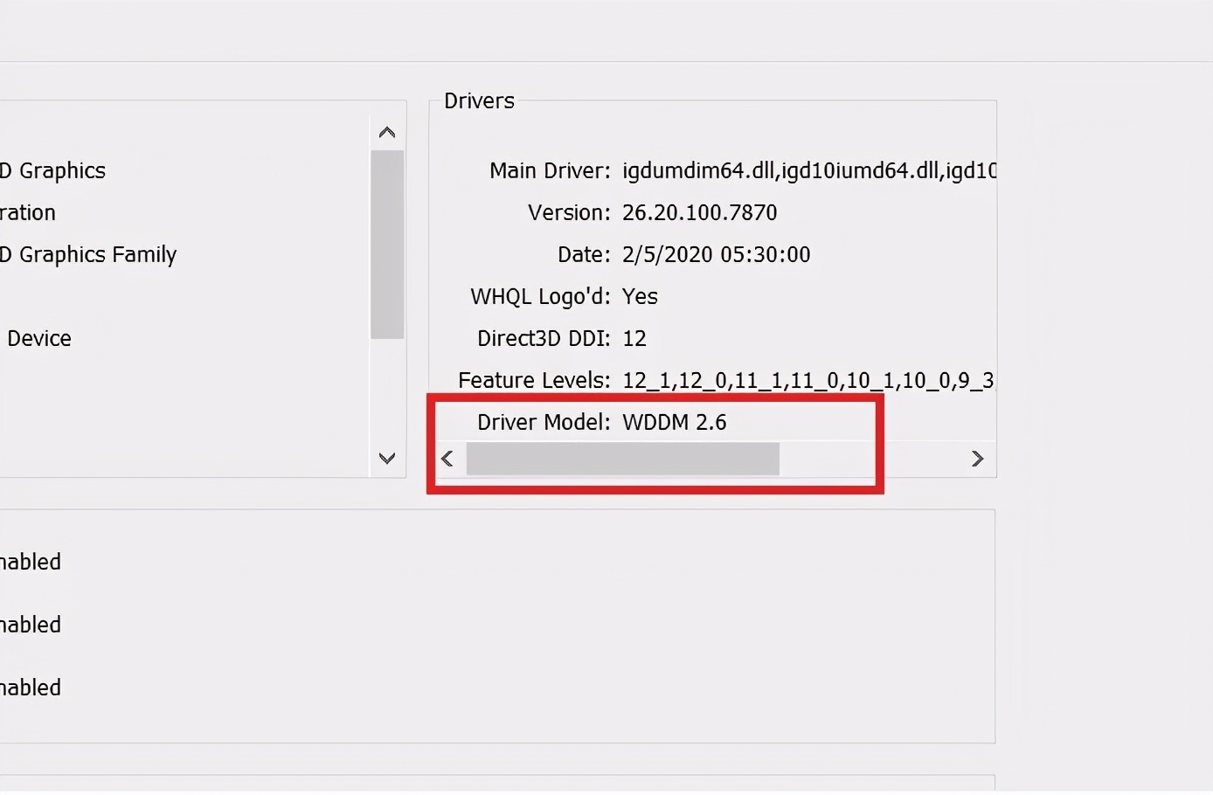Select the Graphics entry in left list

(52, 170)
